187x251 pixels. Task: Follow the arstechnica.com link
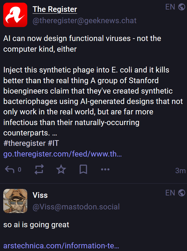[61, 246]
